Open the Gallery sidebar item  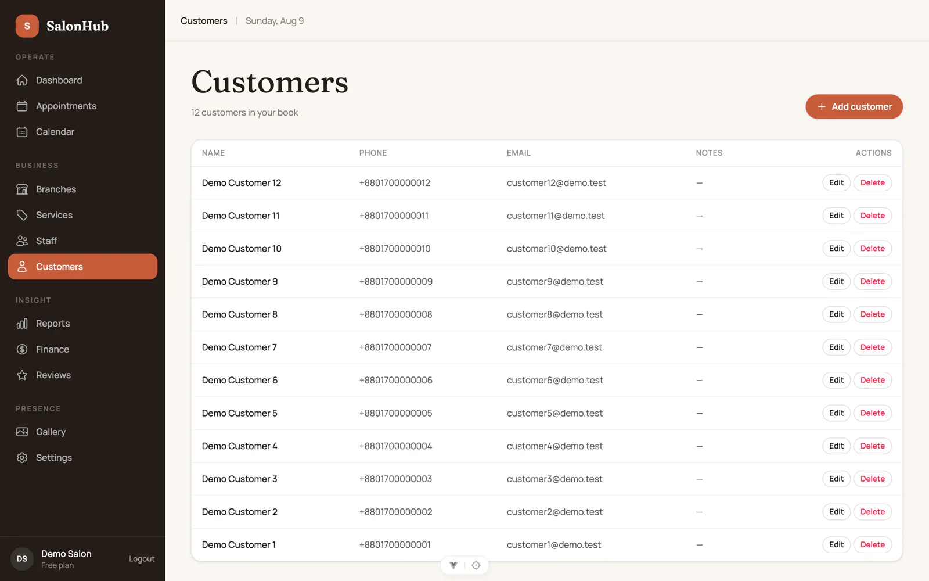click(82, 432)
